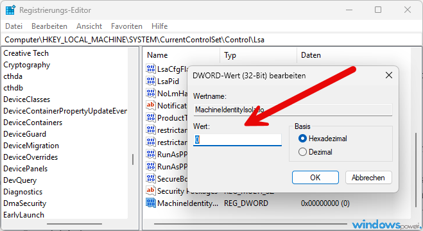This screenshot has width=423, height=231.
Task: Cancel the dialog with Abbrechen
Action: pos(368,178)
